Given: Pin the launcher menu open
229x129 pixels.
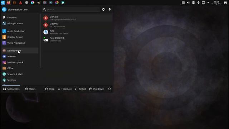Looking at the screenshot, I should click(109, 9).
